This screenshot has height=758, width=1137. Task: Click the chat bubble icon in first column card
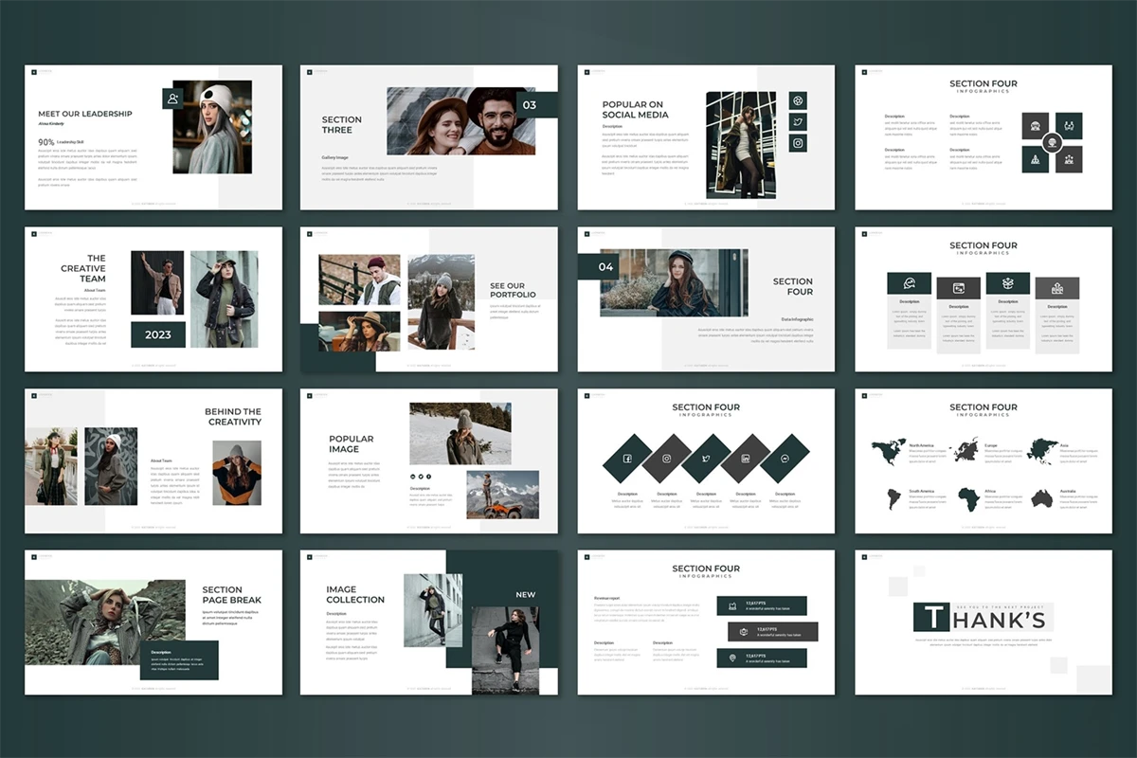tap(909, 283)
